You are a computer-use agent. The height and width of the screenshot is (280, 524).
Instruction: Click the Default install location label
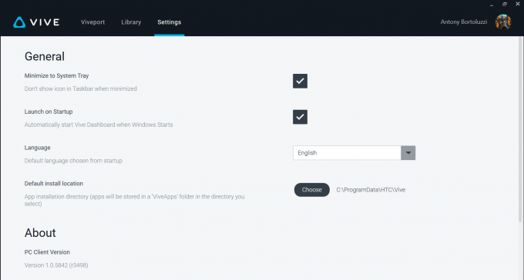click(54, 184)
